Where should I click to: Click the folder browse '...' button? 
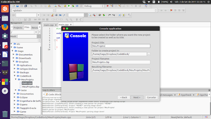[149, 54]
